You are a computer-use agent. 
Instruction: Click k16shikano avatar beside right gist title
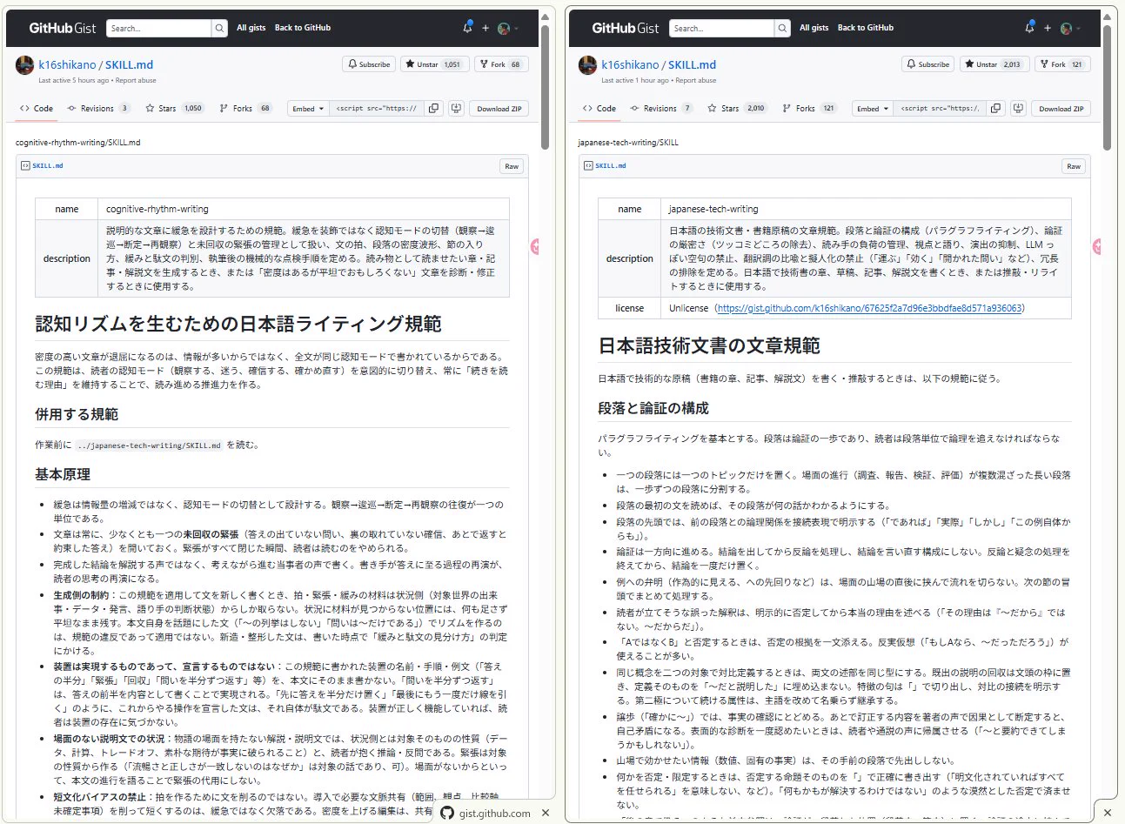pos(587,65)
